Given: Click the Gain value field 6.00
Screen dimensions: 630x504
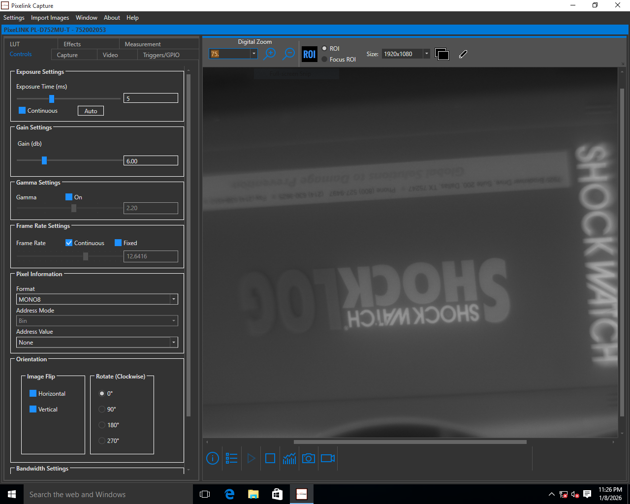Looking at the screenshot, I should [x=151, y=160].
